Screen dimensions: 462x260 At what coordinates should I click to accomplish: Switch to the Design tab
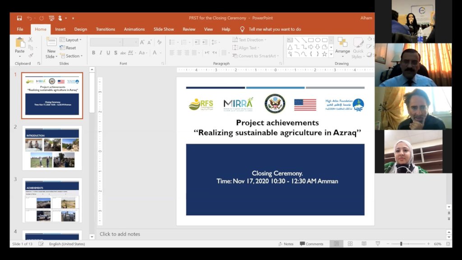tap(80, 29)
